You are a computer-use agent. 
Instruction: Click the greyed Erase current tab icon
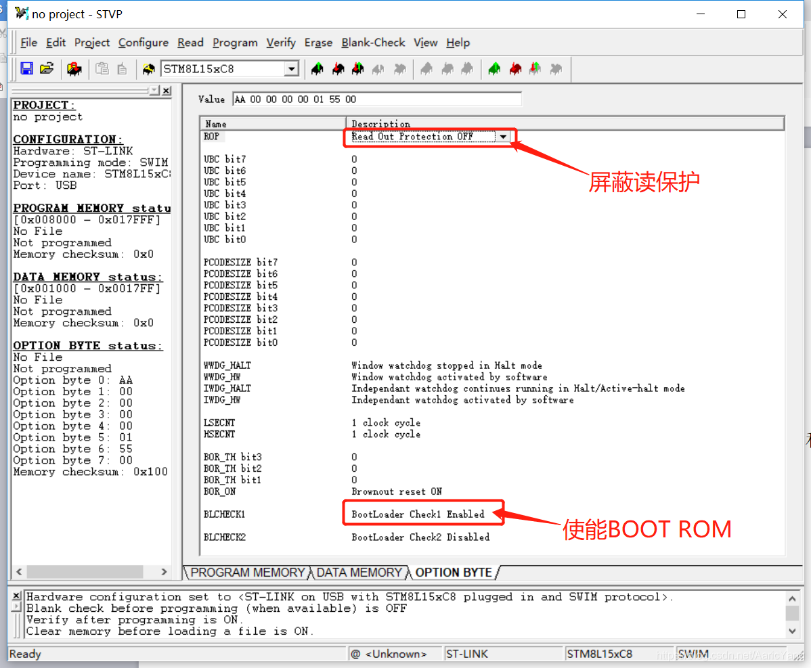click(x=400, y=69)
